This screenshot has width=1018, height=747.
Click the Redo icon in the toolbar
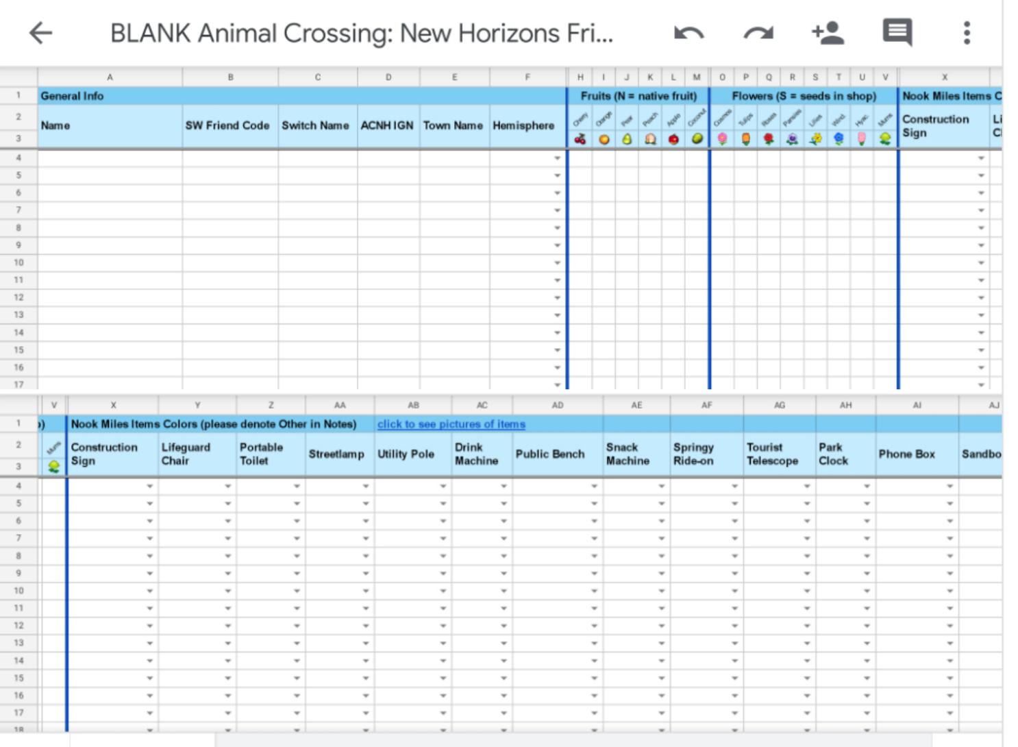[x=758, y=32]
